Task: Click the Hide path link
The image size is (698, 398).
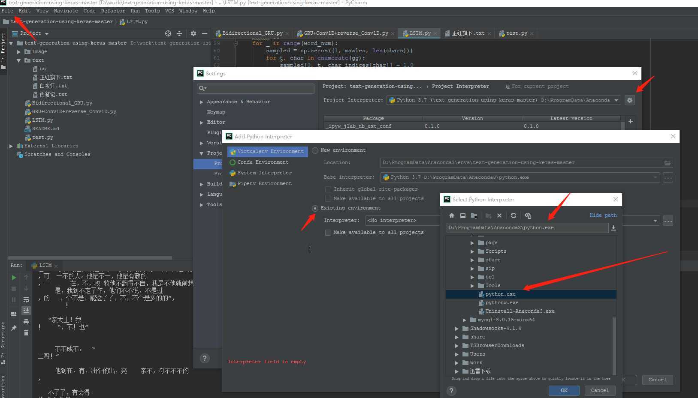Action: pyautogui.click(x=603, y=215)
